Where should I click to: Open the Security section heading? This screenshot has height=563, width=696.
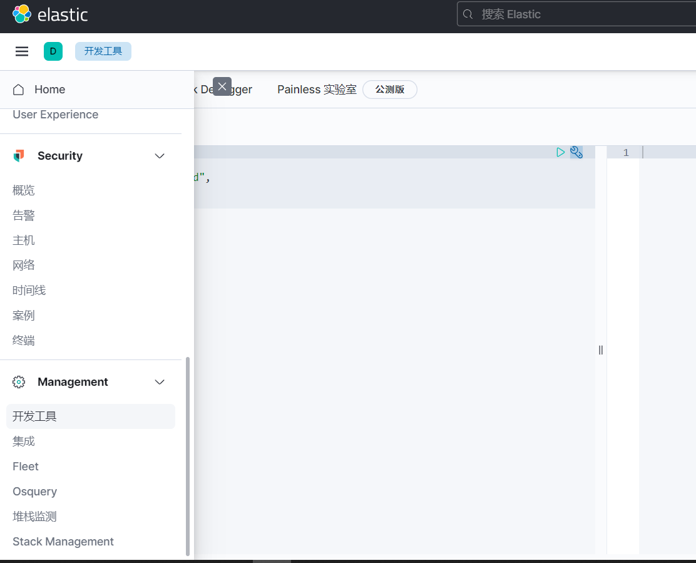click(x=60, y=156)
